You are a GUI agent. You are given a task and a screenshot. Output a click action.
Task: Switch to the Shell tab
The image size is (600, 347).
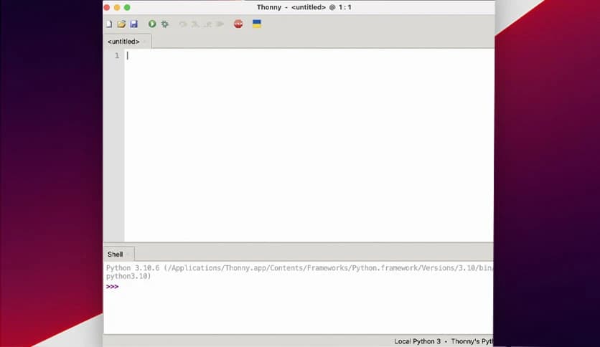pyautogui.click(x=115, y=254)
